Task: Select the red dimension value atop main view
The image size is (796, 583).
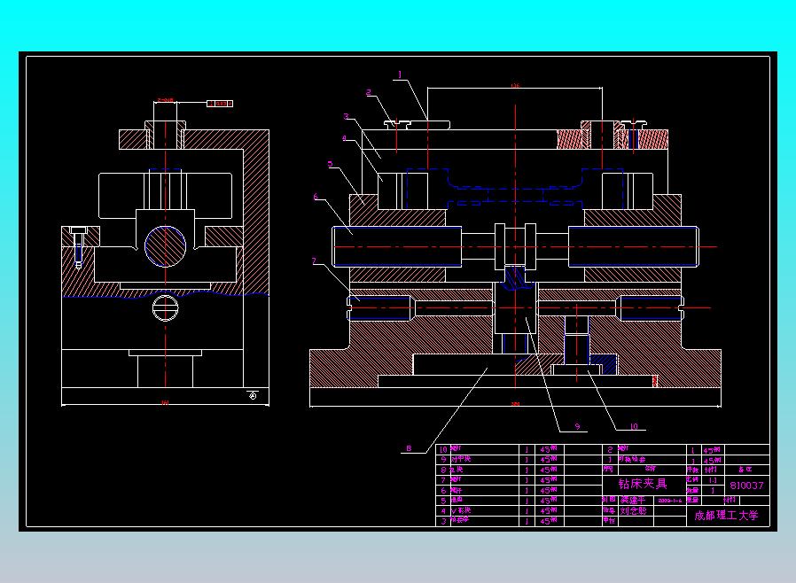Action: pos(515,86)
